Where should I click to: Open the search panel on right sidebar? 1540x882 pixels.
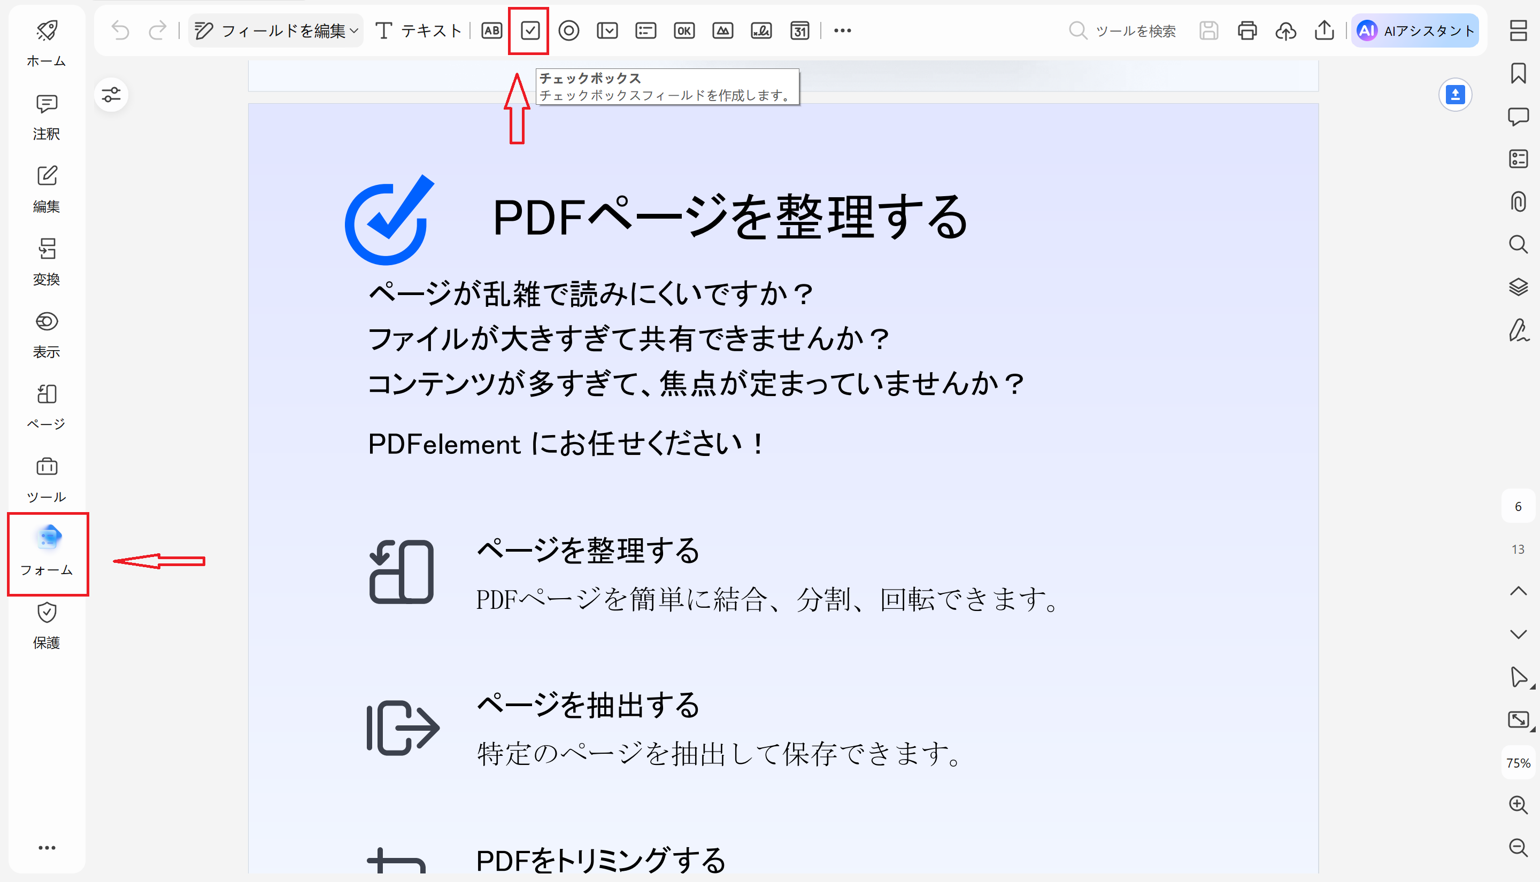[x=1518, y=244]
